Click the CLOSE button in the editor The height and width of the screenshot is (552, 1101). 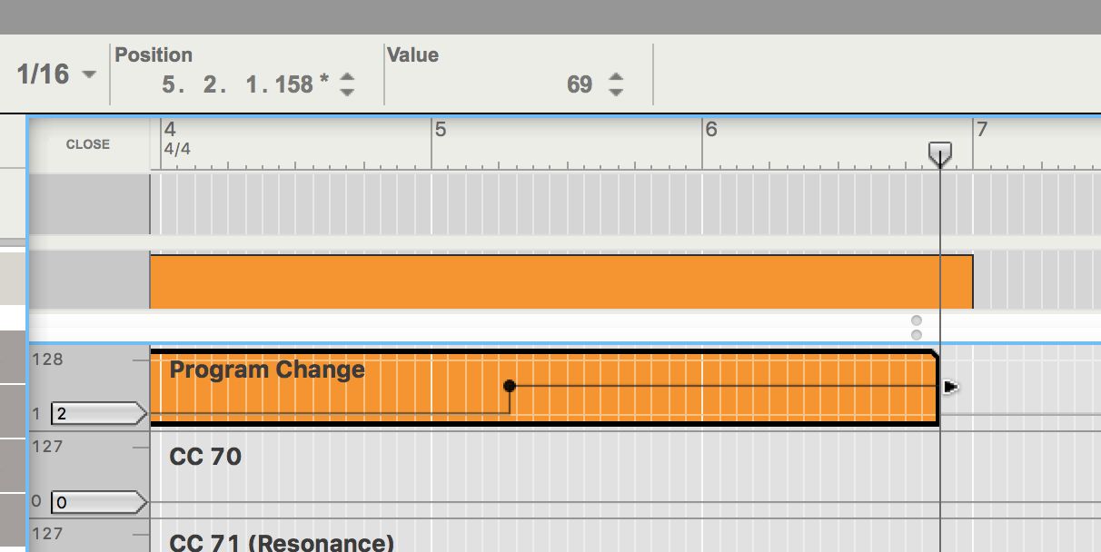pyautogui.click(x=88, y=144)
